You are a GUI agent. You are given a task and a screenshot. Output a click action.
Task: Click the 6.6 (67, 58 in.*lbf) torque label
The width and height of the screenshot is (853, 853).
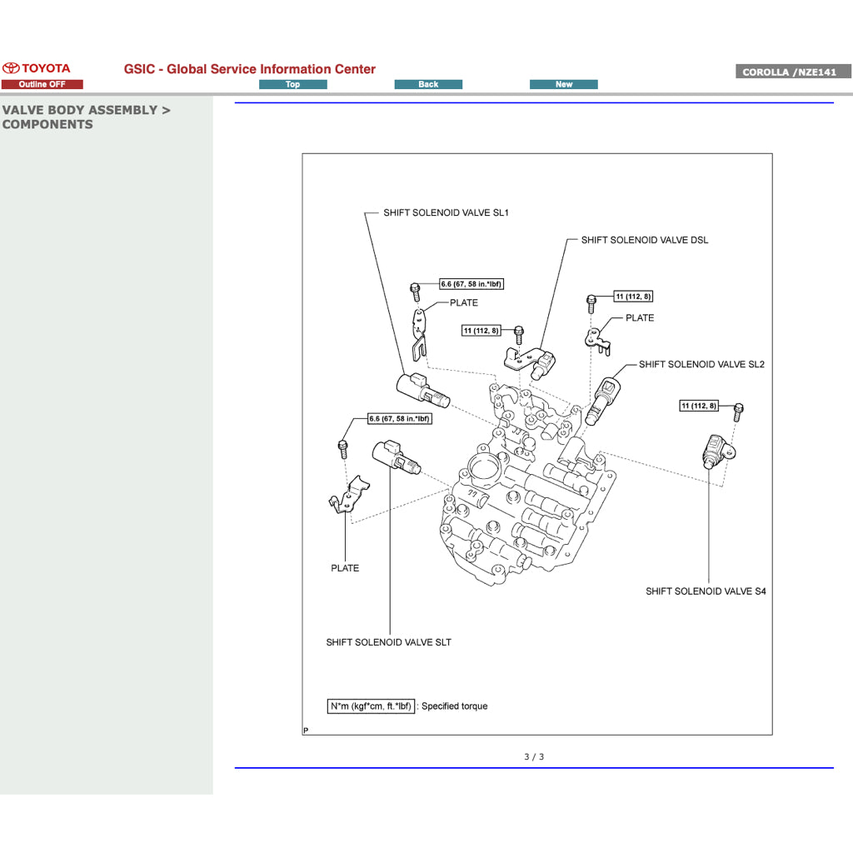coord(471,283)
